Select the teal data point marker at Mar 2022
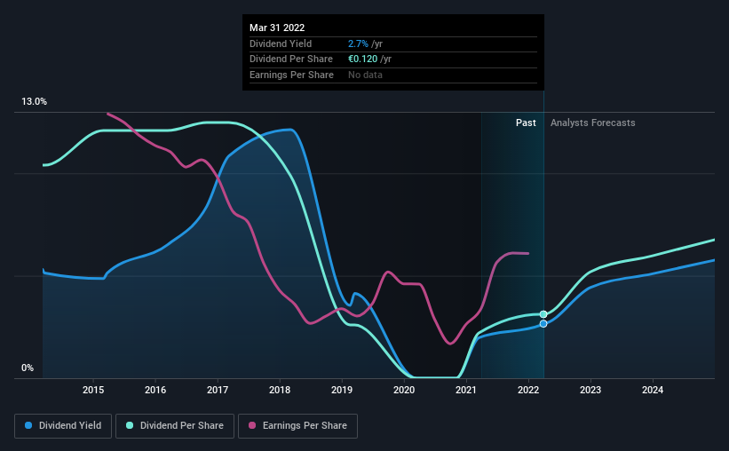 pos(543,314)
